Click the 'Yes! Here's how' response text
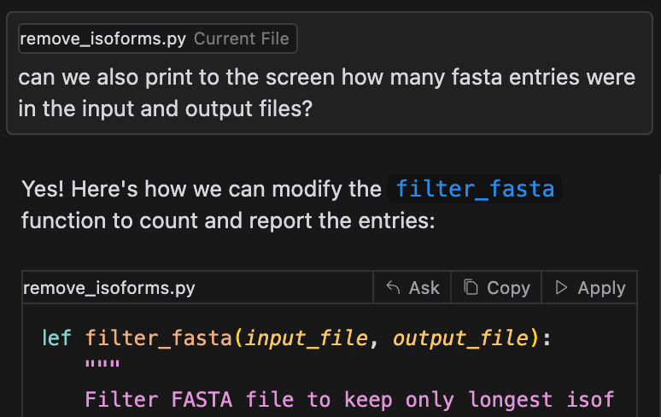 (202, 188)
